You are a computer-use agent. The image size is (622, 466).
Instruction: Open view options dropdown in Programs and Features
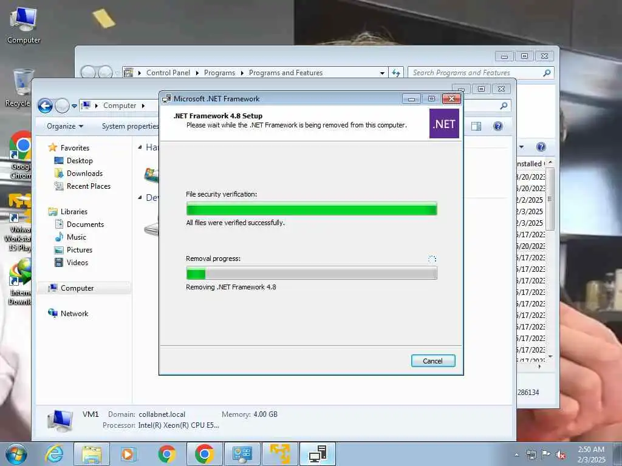pyautogui.click(x=521, y=147)
